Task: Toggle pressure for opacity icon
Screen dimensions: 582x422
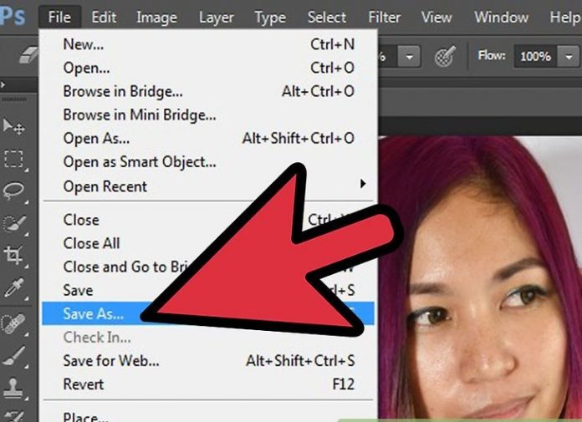Action: 444,56
